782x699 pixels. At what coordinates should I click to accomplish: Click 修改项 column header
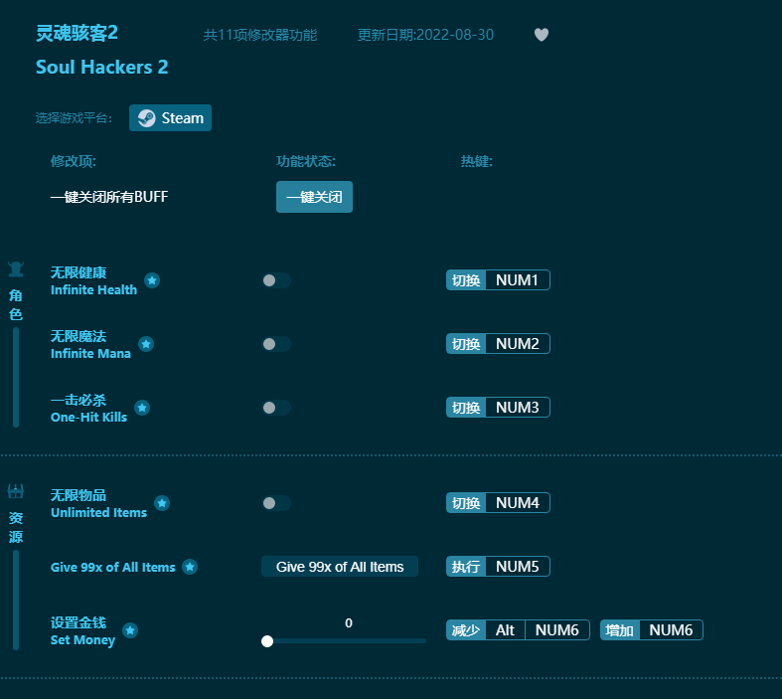pos(74,161)
